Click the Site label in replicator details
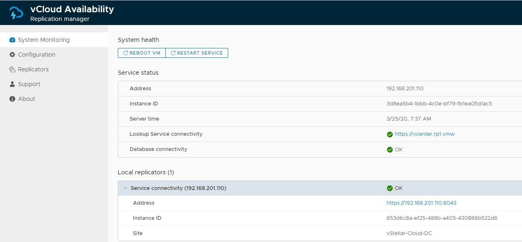 138,233
